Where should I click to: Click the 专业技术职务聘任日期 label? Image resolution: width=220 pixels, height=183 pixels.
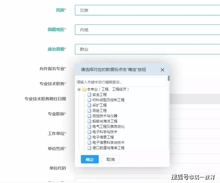click(x=45, y=99)
